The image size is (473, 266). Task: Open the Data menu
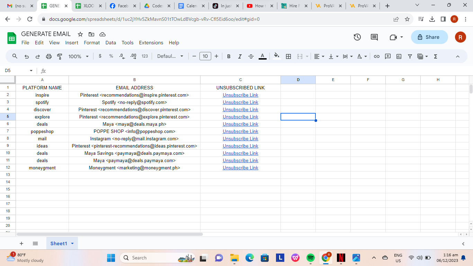[111, 43]
